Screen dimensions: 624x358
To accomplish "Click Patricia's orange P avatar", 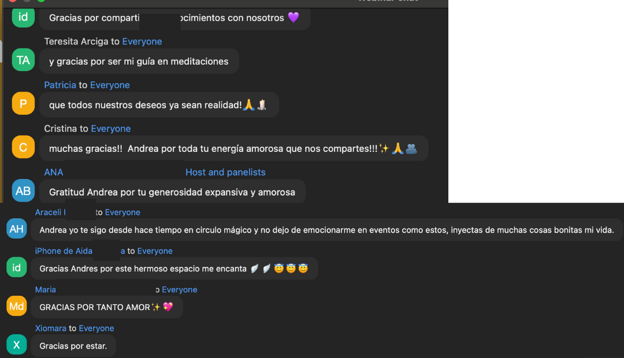I will 23,103.
